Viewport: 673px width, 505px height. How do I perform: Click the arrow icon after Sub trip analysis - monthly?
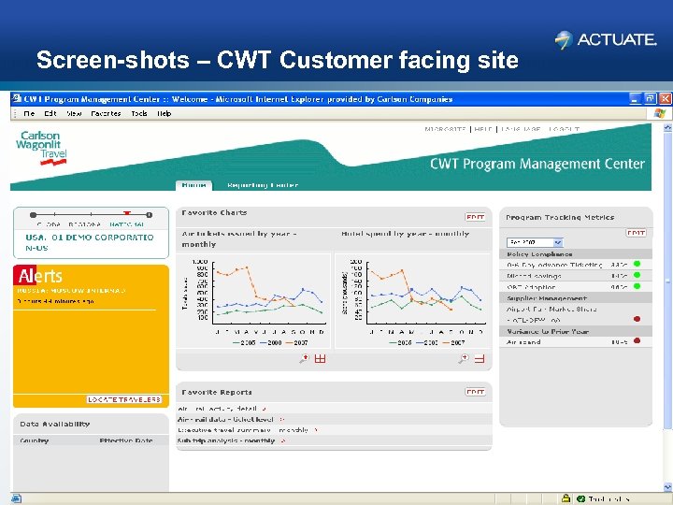pos(283,440)
